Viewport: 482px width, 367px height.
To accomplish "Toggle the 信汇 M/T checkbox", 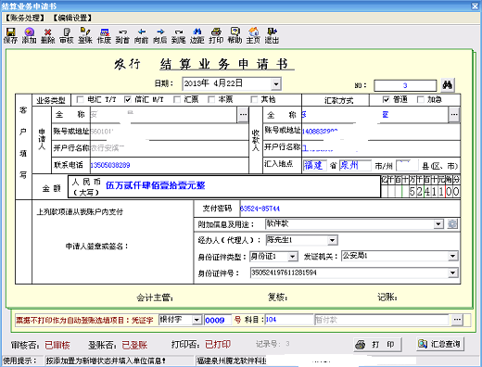I will click(128, 99).
